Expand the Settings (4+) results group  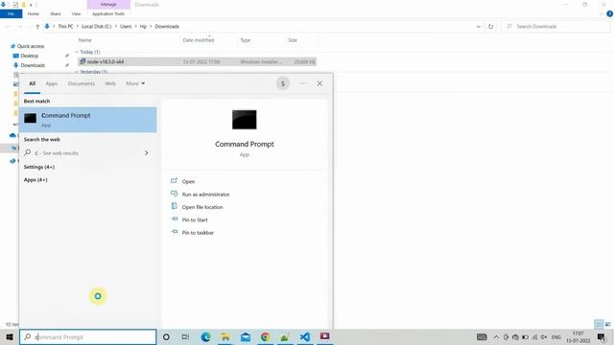click(39, 167)
